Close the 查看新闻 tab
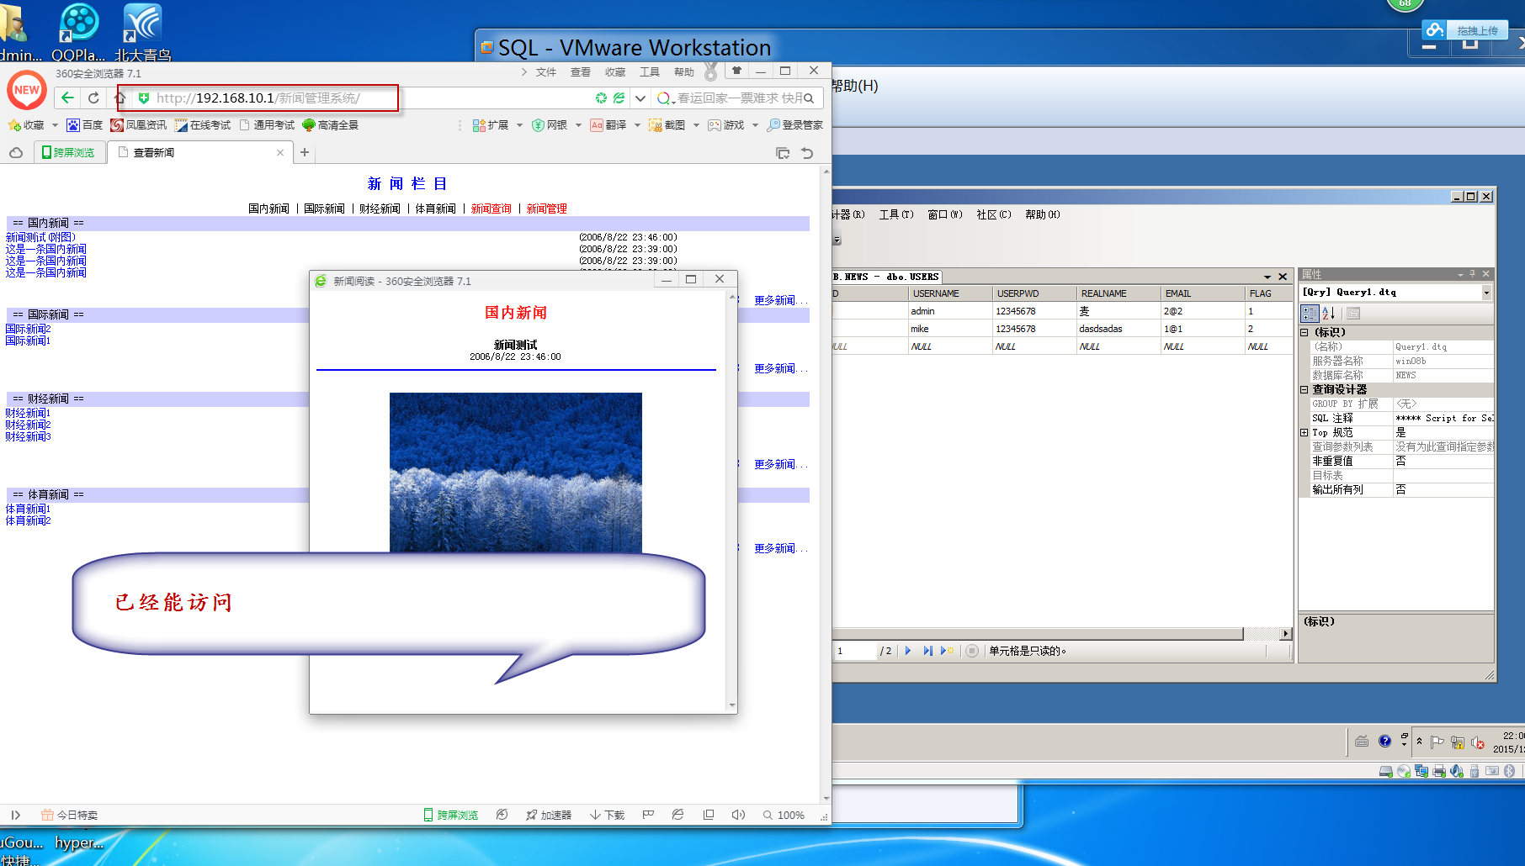The width and height of the screenshot is (1525, 866). pyautogui.click(x=280, y=152)
